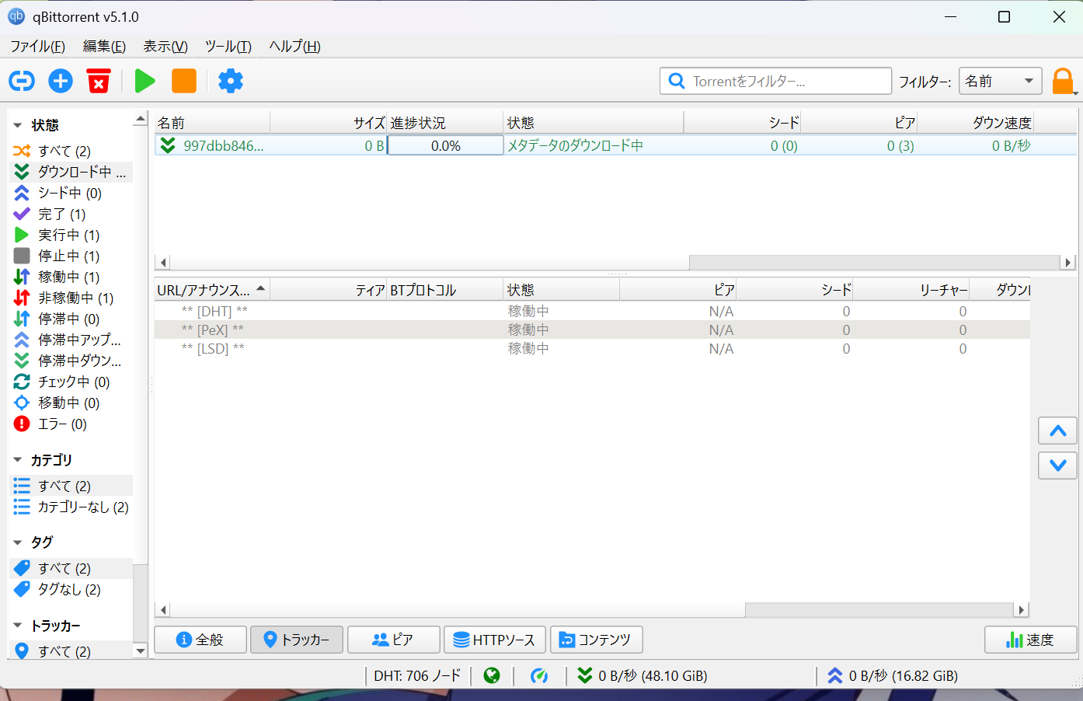Click the add torrent file plus icon
Screen dimensions: 1083x701
click(x=61, y=81)
